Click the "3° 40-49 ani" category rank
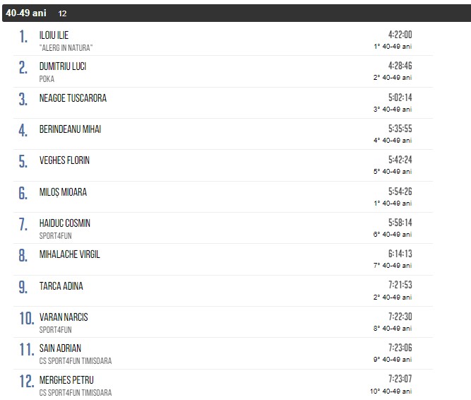This screenshot has width=471, height=400. (x=393, y=109)
